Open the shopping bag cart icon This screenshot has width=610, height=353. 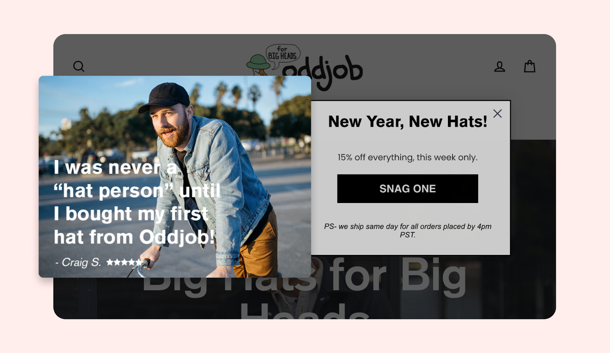click(530, 66)
